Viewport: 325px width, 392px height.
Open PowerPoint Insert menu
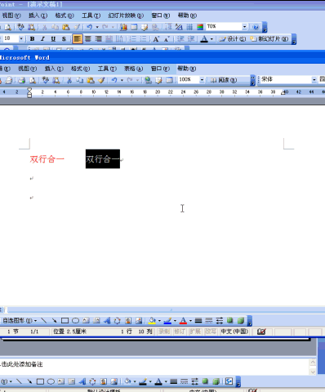pos(38,16)
